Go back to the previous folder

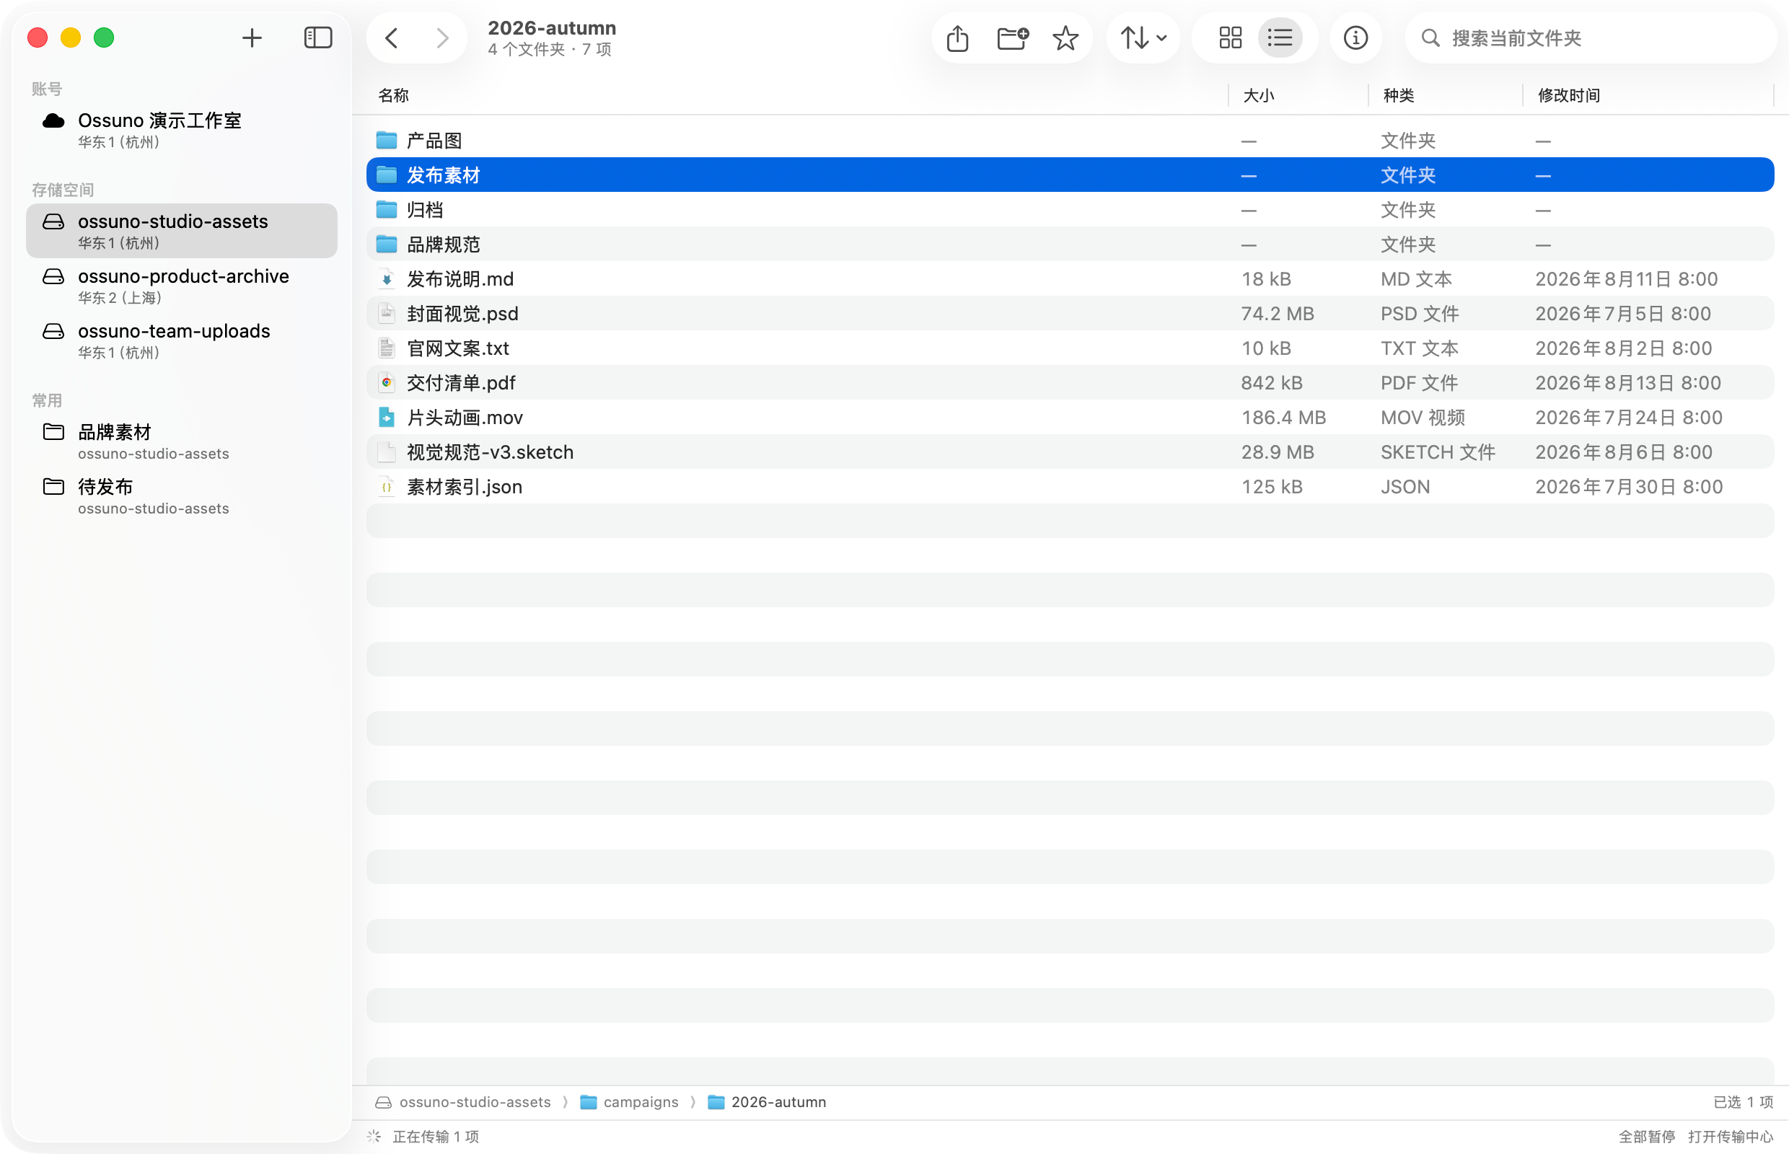[x=391, y=38]
